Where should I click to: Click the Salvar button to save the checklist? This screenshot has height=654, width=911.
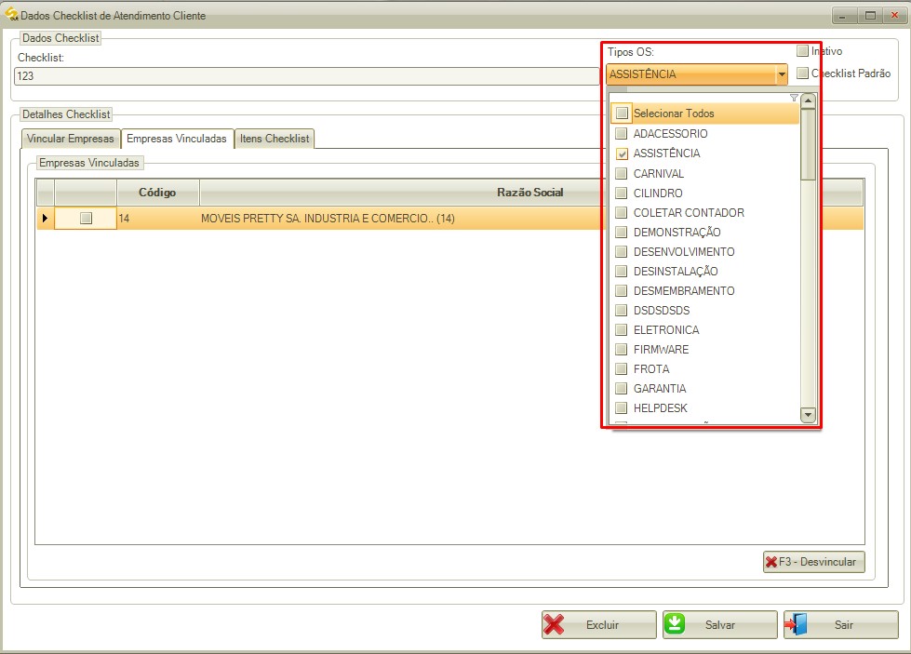pyautogui.click(x=719, y=624)
